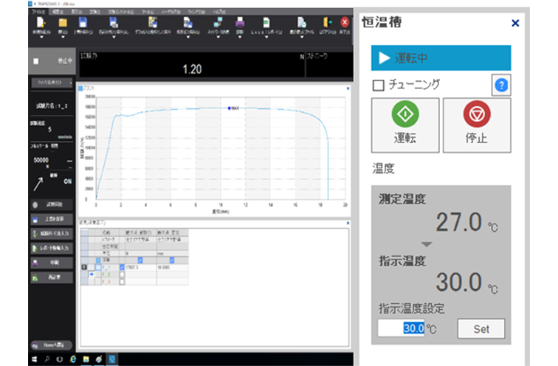This screenshot has width=558, height=366.
Task: Open the ファイル menu tab
Action: (38, 12)
